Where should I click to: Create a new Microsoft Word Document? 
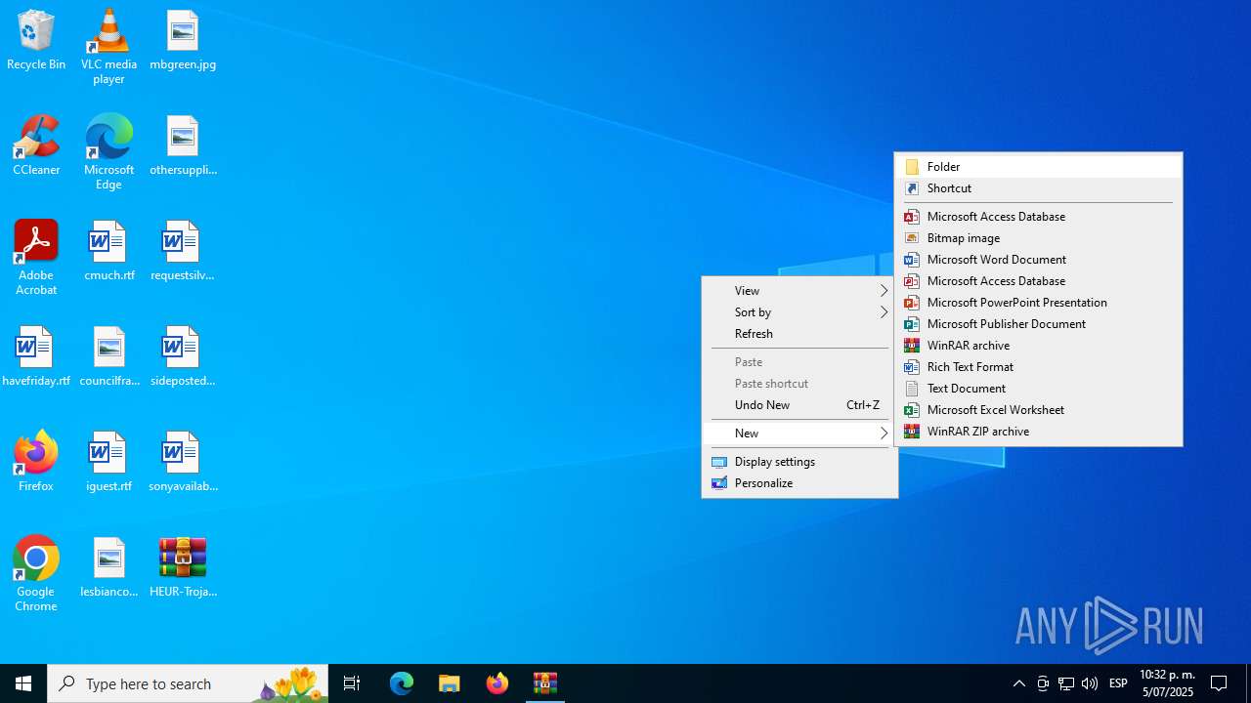pos(1038,260)
